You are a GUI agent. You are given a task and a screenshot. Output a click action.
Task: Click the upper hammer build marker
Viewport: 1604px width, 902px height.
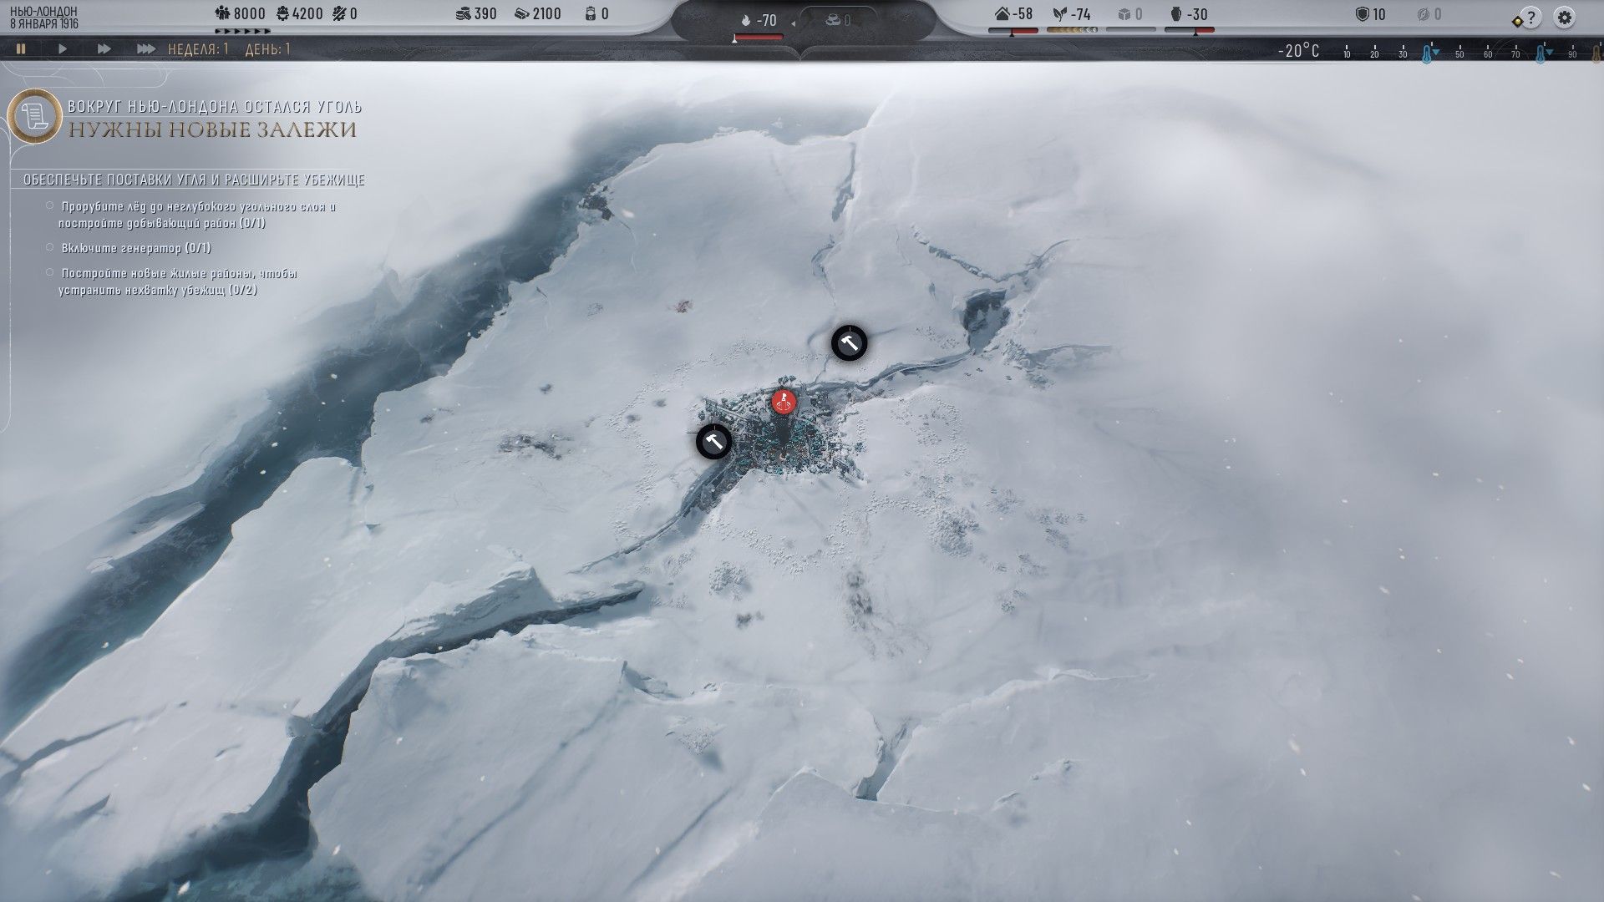click(x=849, y=343)
